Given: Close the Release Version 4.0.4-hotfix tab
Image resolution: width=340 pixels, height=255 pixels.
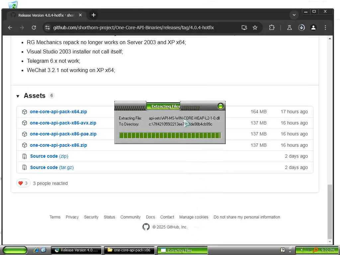Looking at the screenshot, I should click(x=80, y=15).
